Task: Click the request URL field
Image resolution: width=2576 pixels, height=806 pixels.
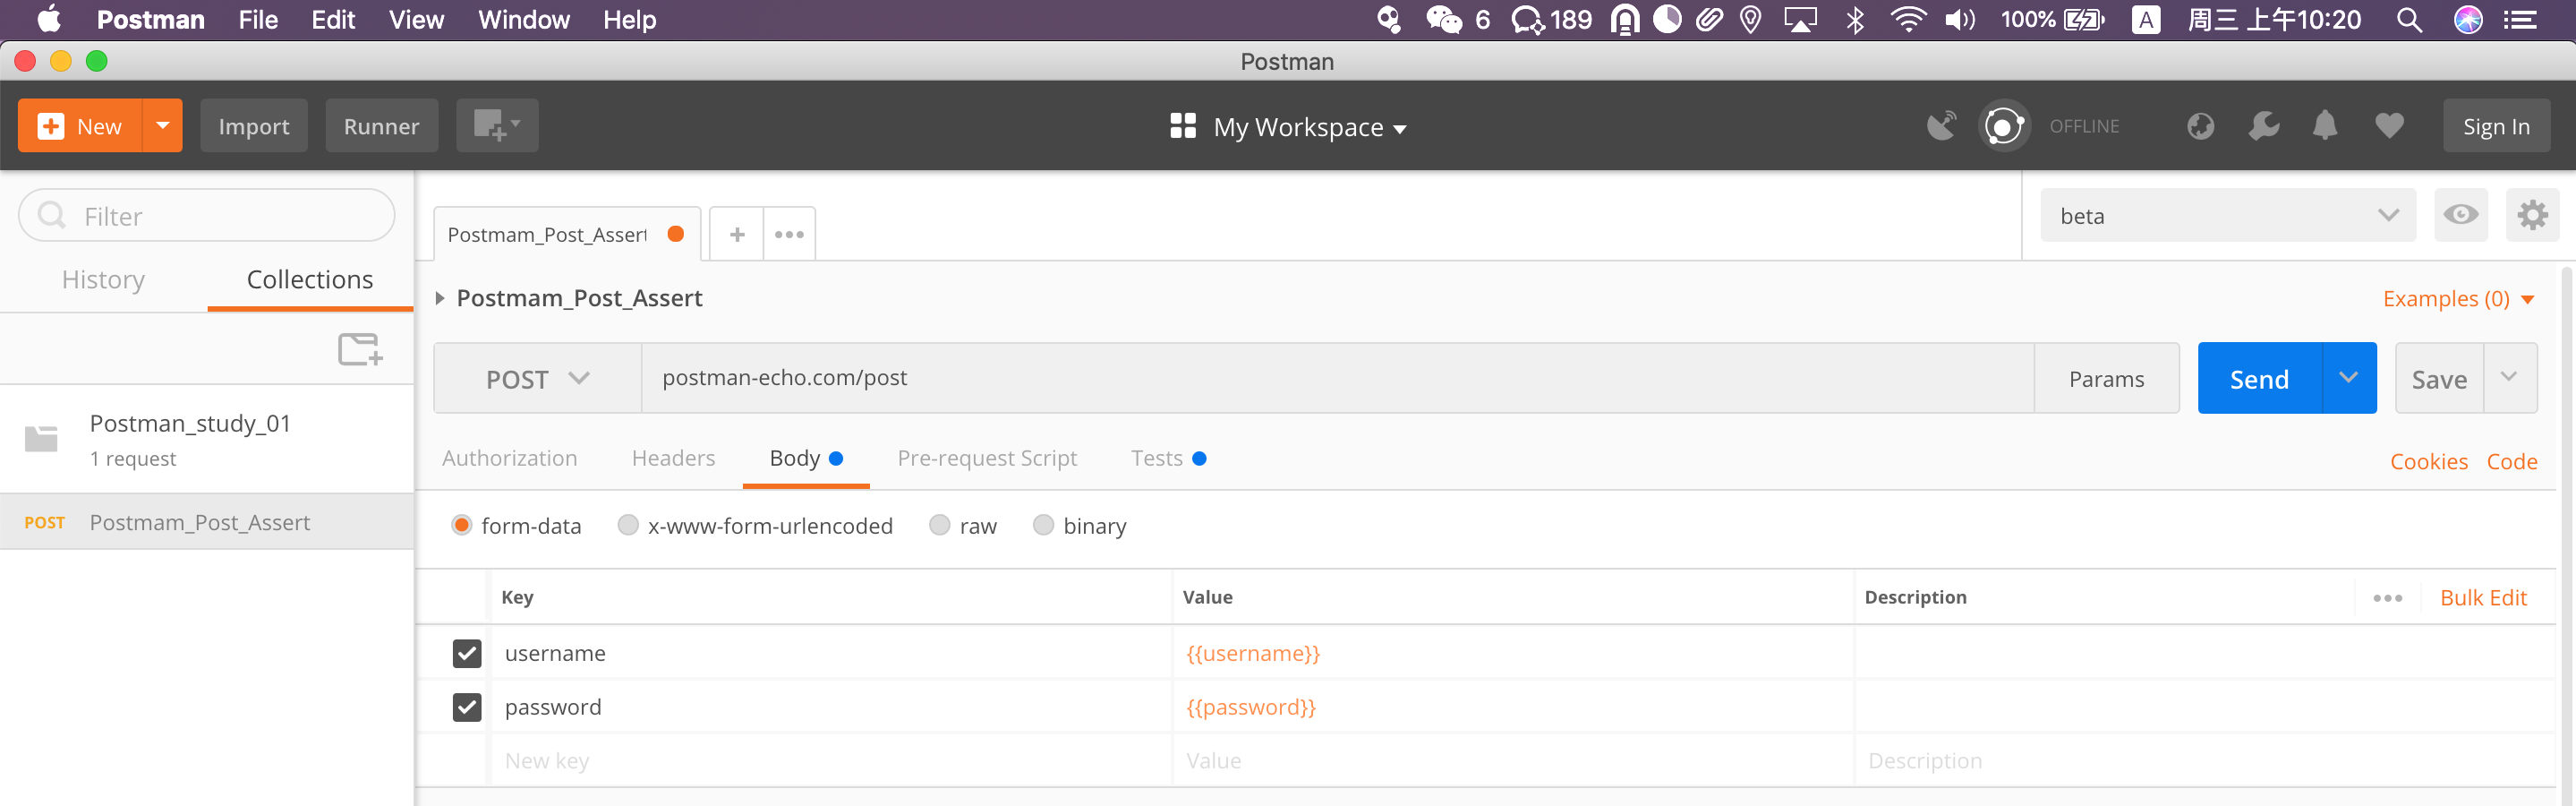Action: 1337,378
